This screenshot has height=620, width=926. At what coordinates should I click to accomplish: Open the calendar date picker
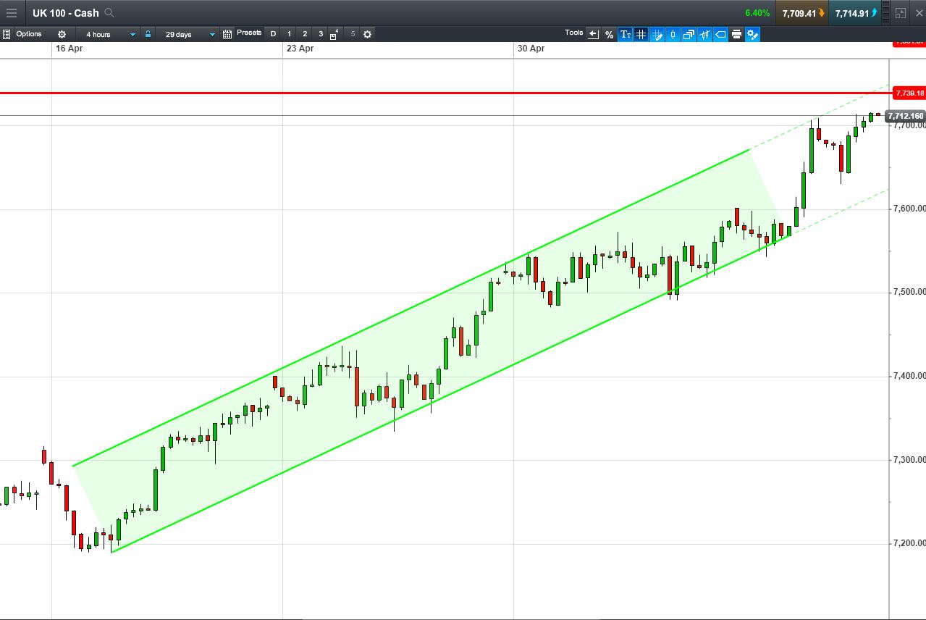coord(227,34)
